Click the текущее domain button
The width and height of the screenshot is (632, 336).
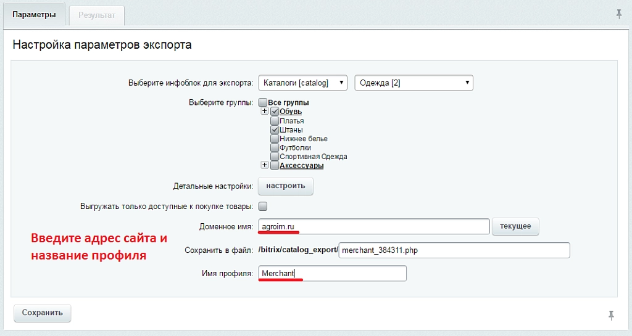(x=515, y=226)
